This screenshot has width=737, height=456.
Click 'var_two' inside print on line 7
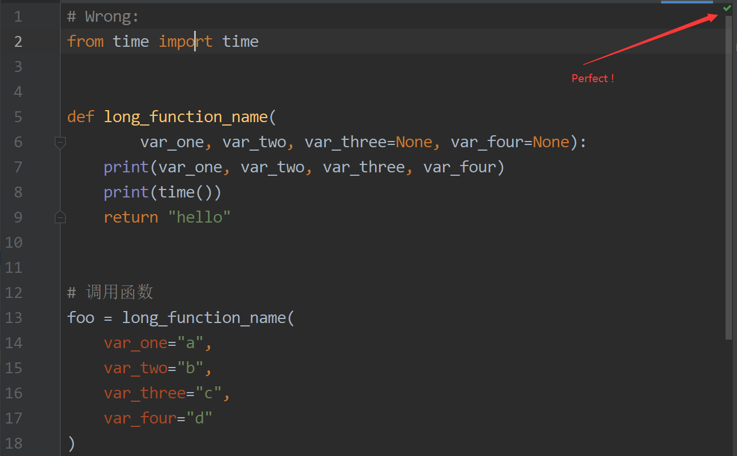coord(272,167)
